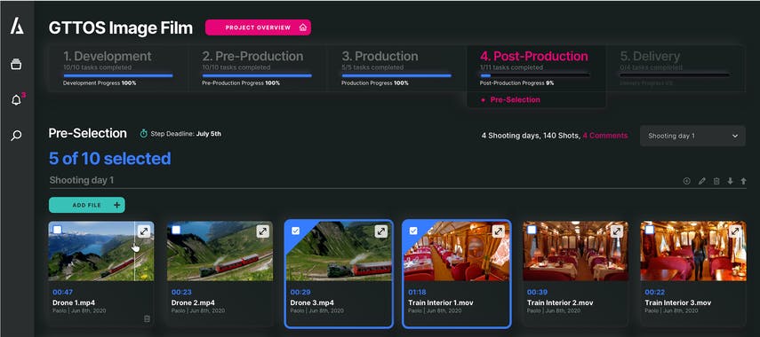760x337 pixels.
Task: Click the Post-Production progress bar
Action: pos(534,75)
